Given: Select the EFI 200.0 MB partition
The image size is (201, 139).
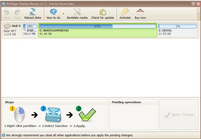Looking at the screenshot, I should click(x=30, y=30).
